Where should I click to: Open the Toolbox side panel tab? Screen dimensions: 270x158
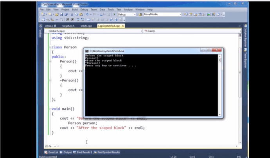coord(40,31)
